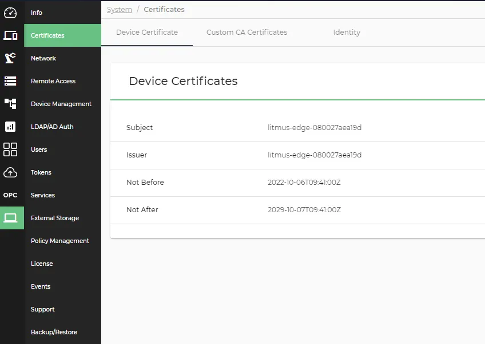Open the Dashboard gauge icon
Viewport: 485px width, 344px height.
coord(10,13)
